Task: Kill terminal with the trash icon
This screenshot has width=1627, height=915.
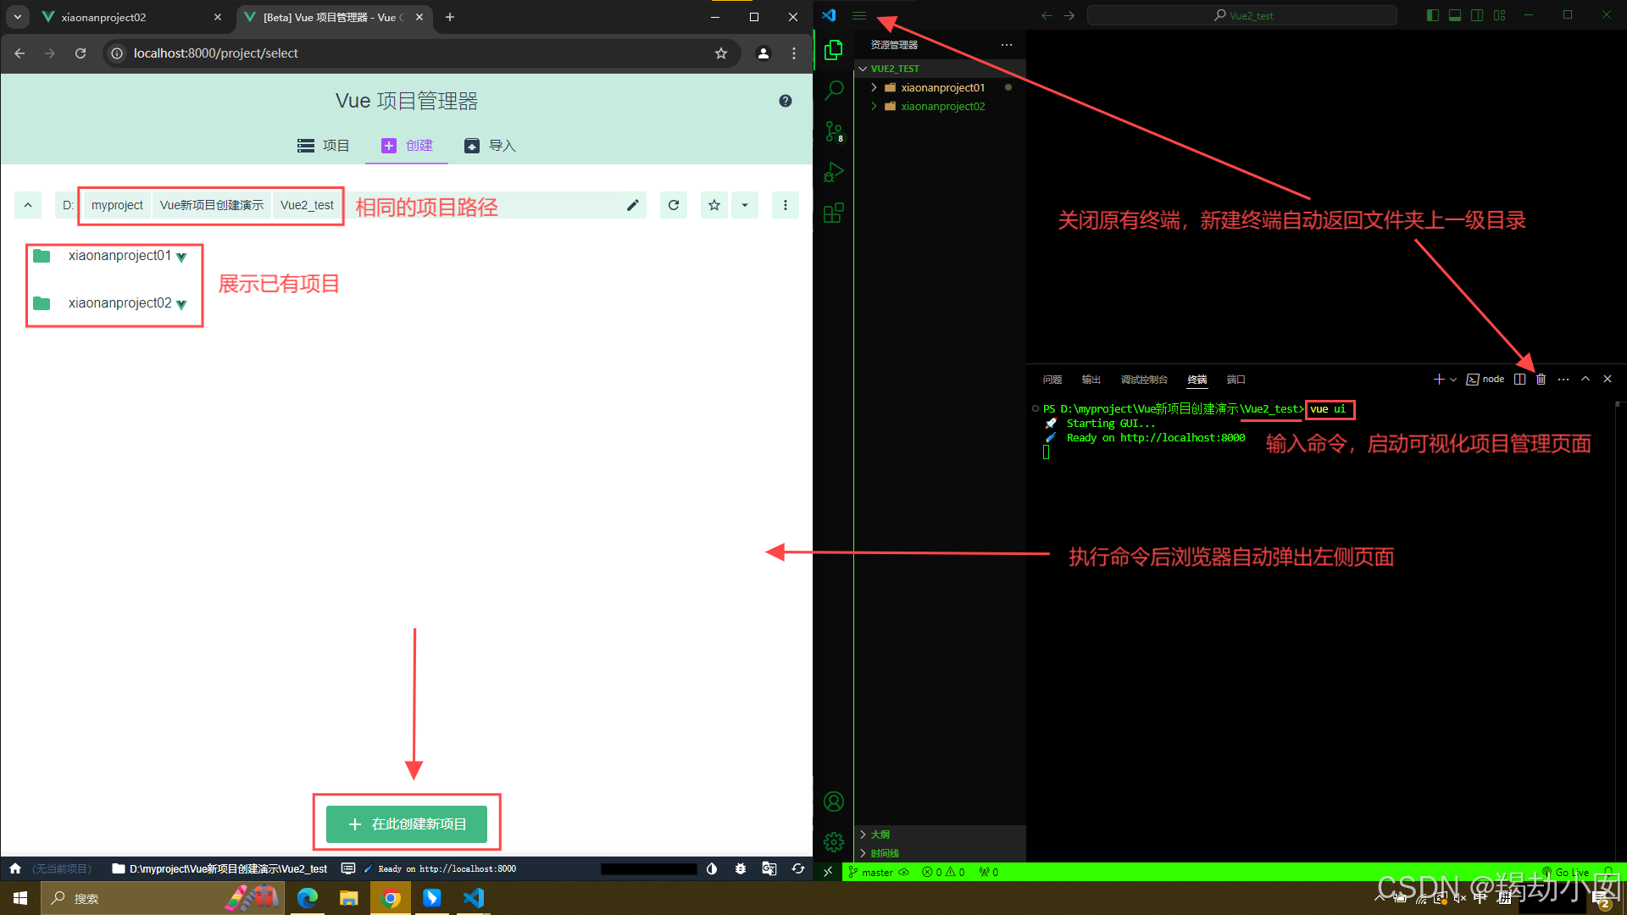Action: pyautogui.click(x=1541, y=380)
